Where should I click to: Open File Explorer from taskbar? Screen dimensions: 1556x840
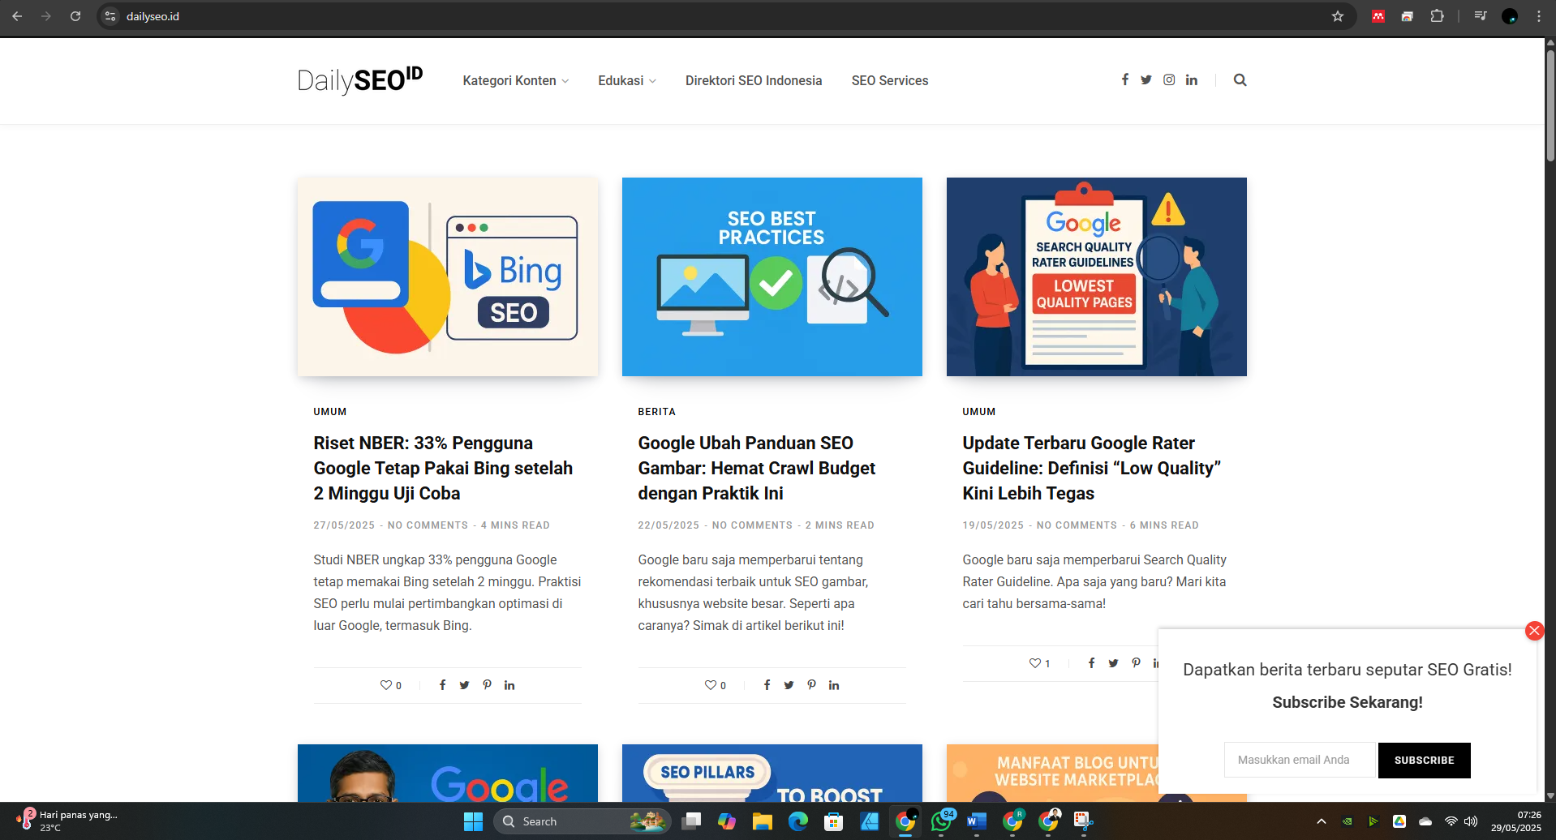762,821
